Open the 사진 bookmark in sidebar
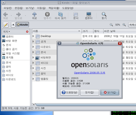The image size is (136, 115). [7, 71]
